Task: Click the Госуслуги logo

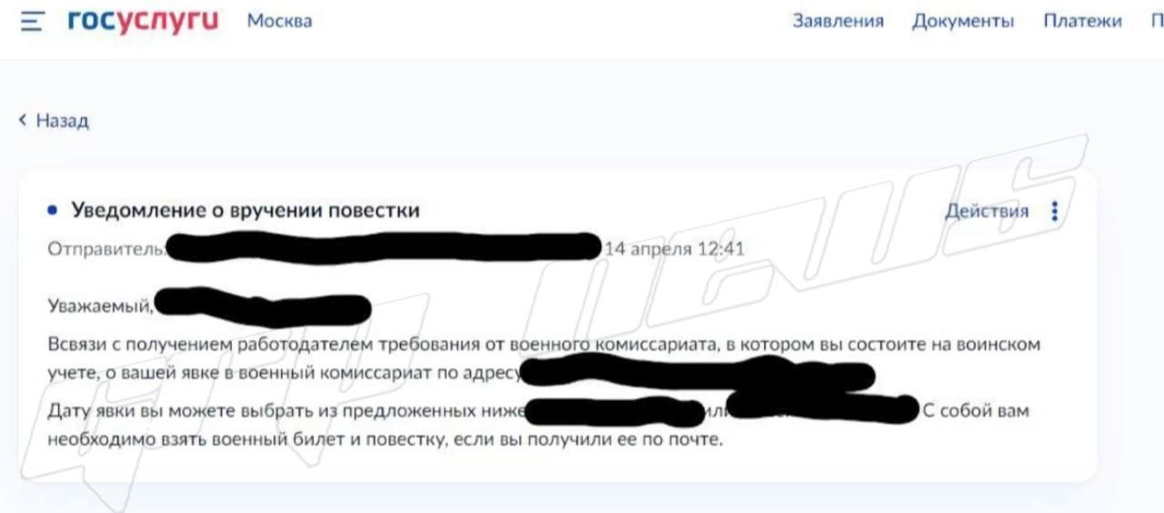Action: (x=144, y=21)
